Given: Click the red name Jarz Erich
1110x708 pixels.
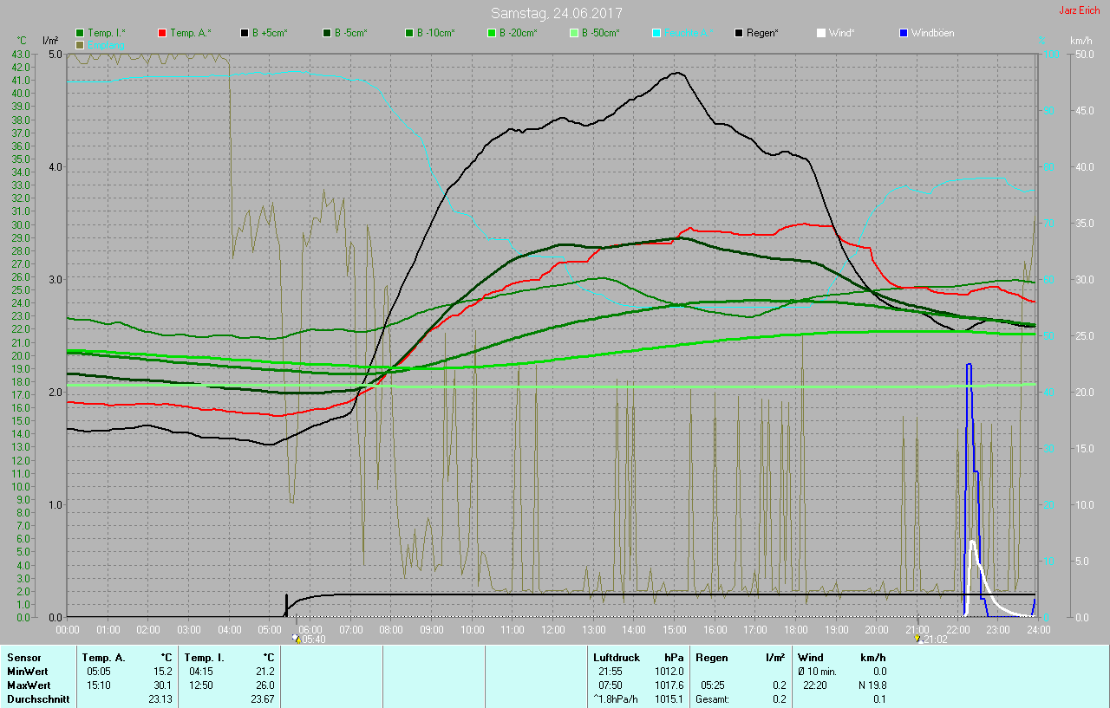Looking at the screenshot, I should click(x=1081, y=10).
